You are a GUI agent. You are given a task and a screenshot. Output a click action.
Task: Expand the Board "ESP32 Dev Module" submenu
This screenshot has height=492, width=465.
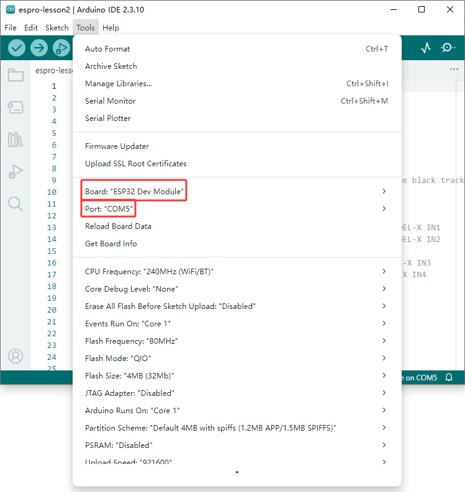[x=237, y=192]
